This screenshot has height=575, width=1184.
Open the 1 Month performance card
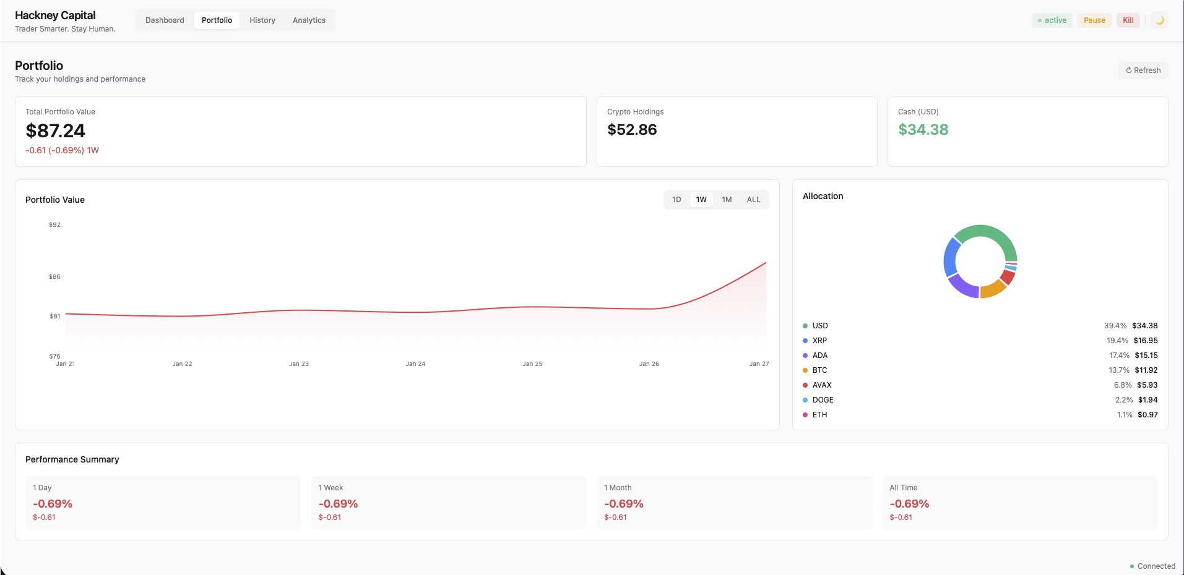[x=734, y=503]
